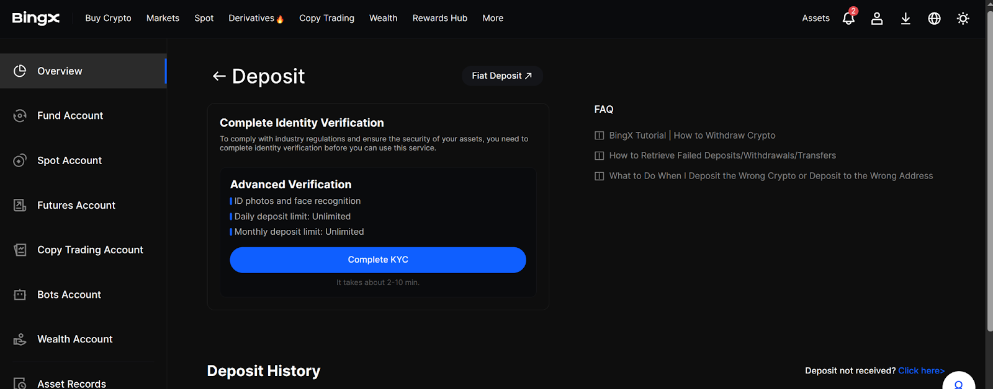Open the Rewards Hub menu
The height and width of the screenshot is (389, 993).
click(439, 18)
